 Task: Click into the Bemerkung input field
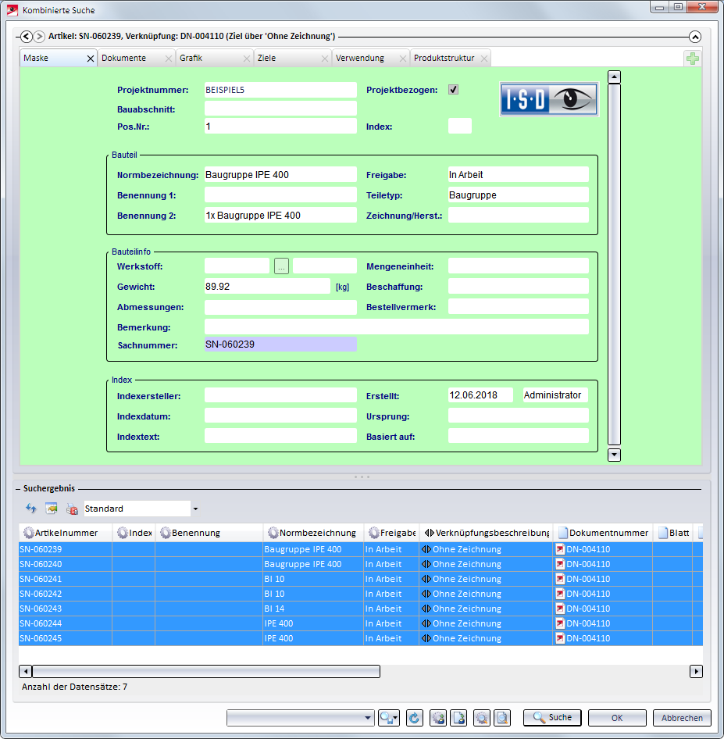396,327
